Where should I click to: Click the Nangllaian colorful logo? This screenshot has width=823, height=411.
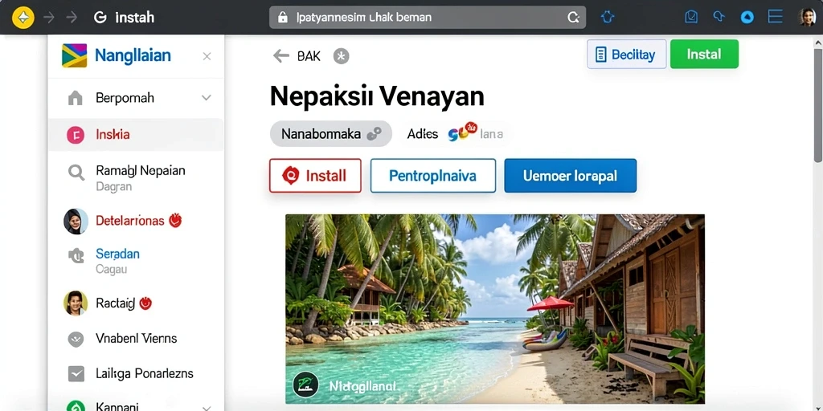click(75, 55)
